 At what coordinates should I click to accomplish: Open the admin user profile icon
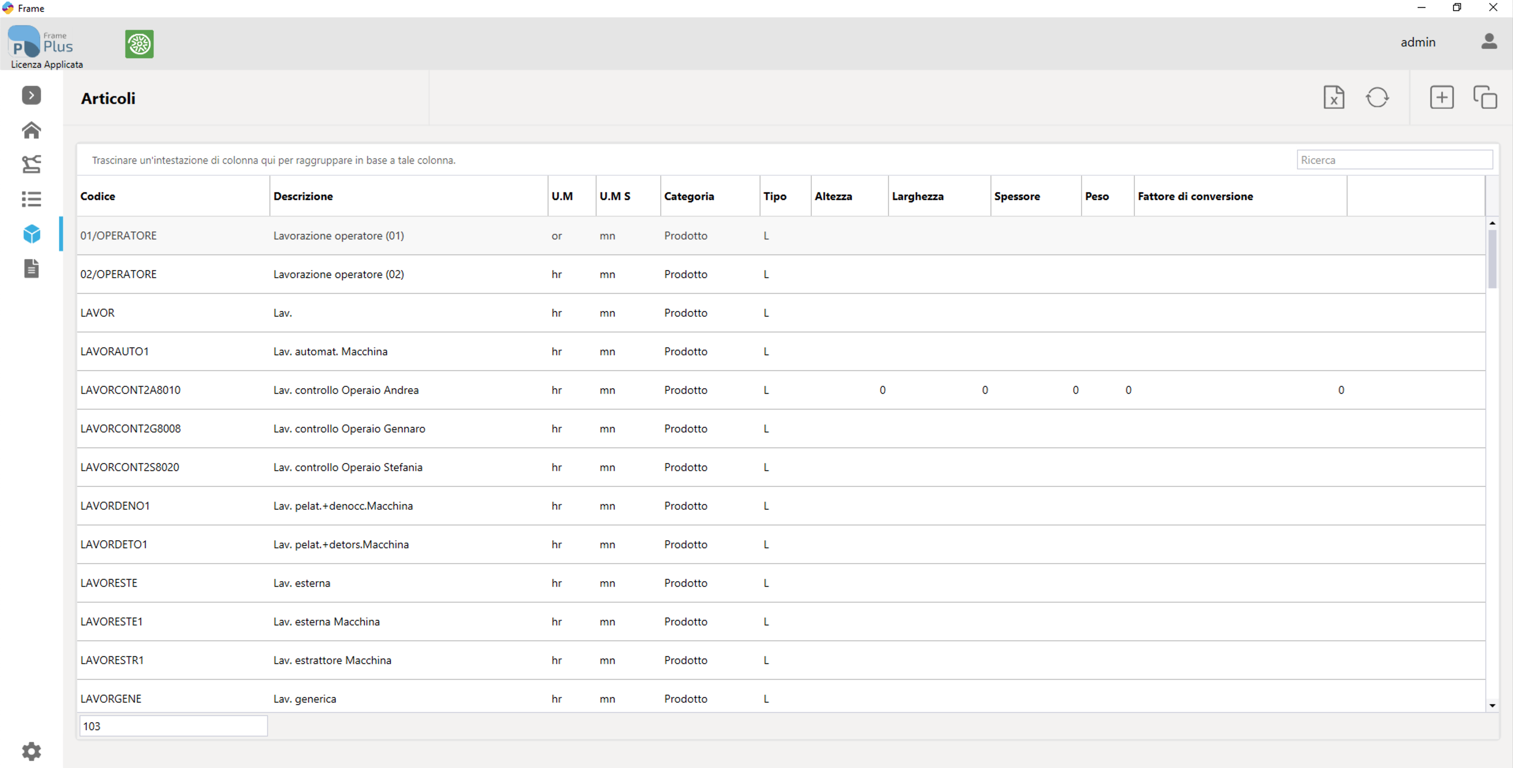point(1488,42)
